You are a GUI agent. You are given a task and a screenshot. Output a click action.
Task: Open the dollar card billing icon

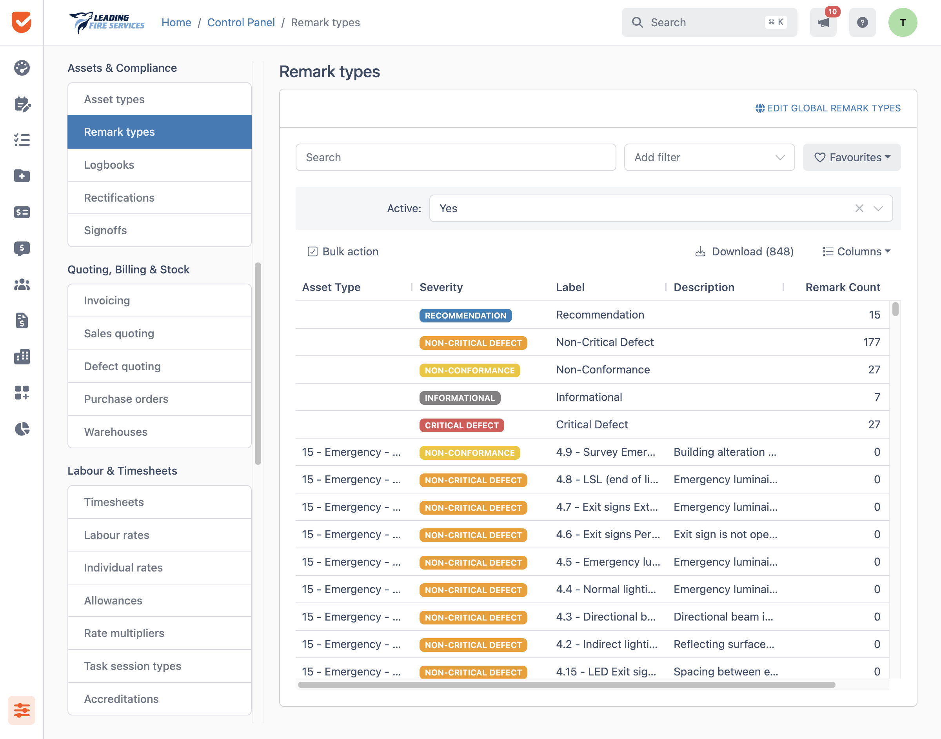[22, 212]
